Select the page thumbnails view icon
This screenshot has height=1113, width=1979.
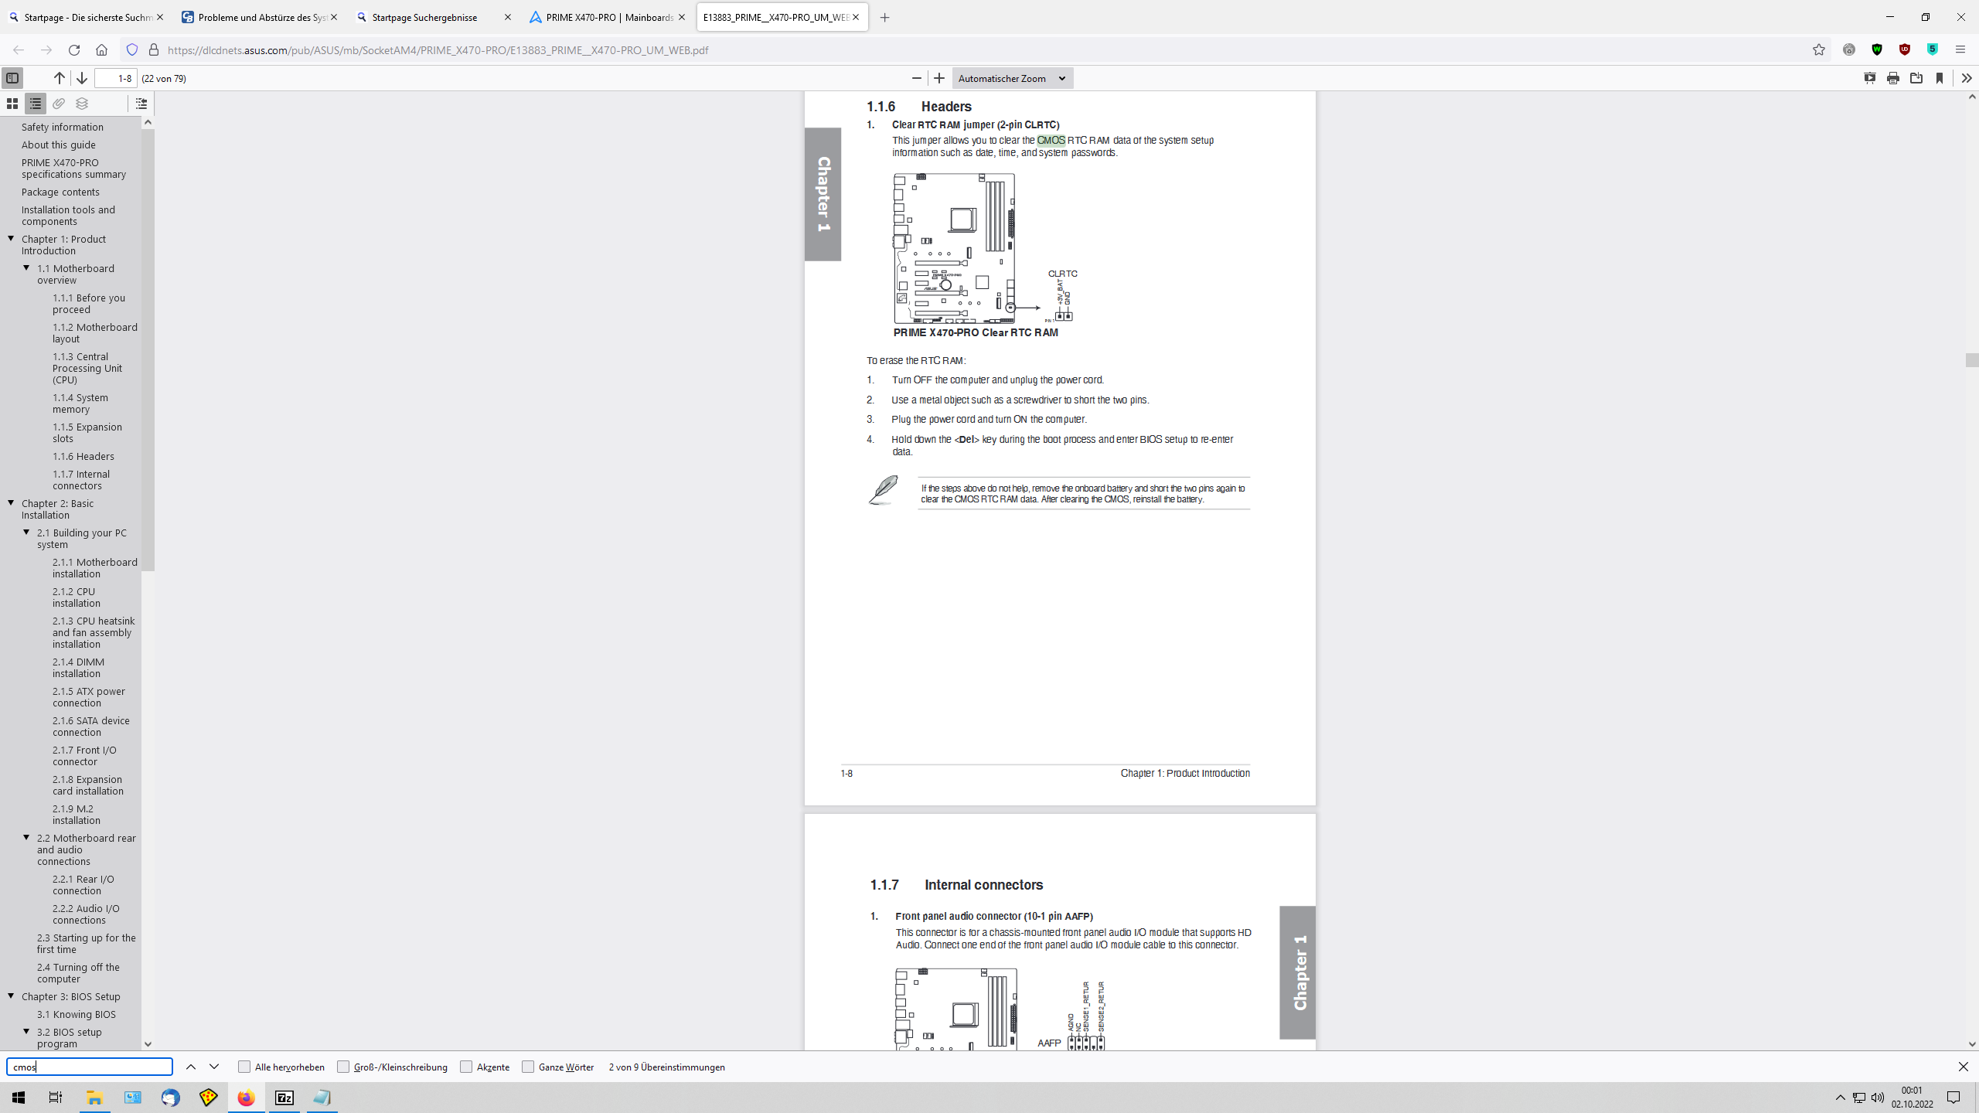point(12,103)
